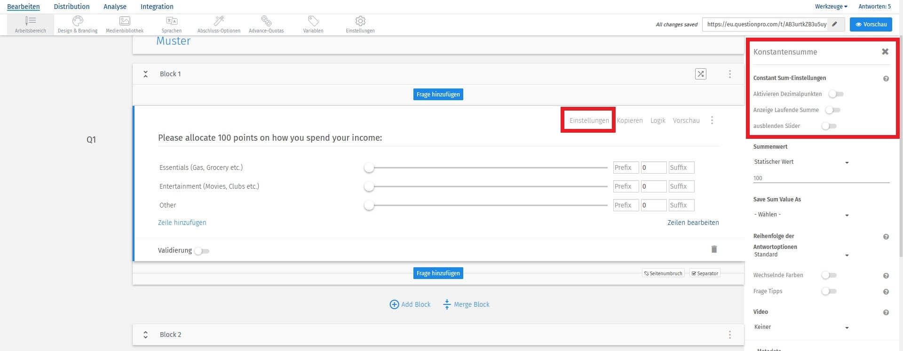Toggle the Frage Tipps switch
The image size is (903, 351).
coord(829,291)
